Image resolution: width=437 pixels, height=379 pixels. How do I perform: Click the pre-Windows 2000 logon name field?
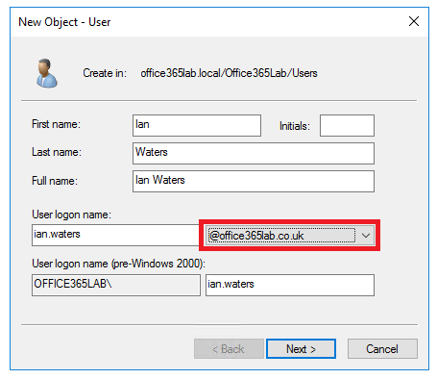pyautogui.click(x=290, y=285)
